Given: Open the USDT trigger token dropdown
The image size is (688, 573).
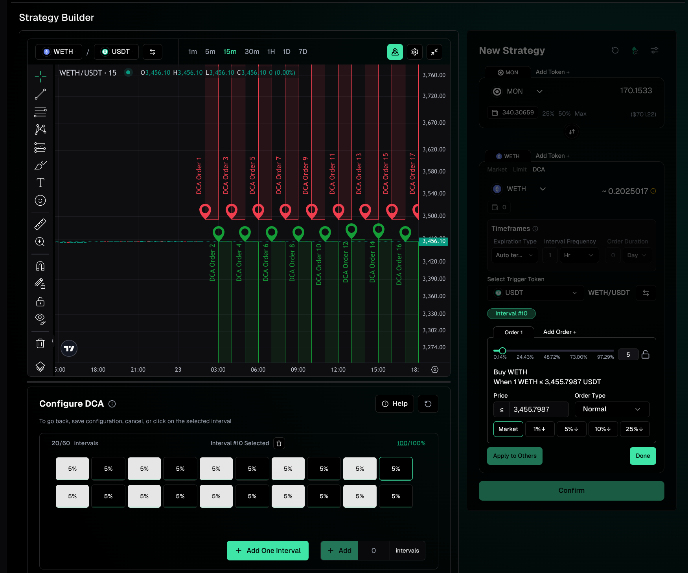Looking at the screenshot, I should point(535,293).
